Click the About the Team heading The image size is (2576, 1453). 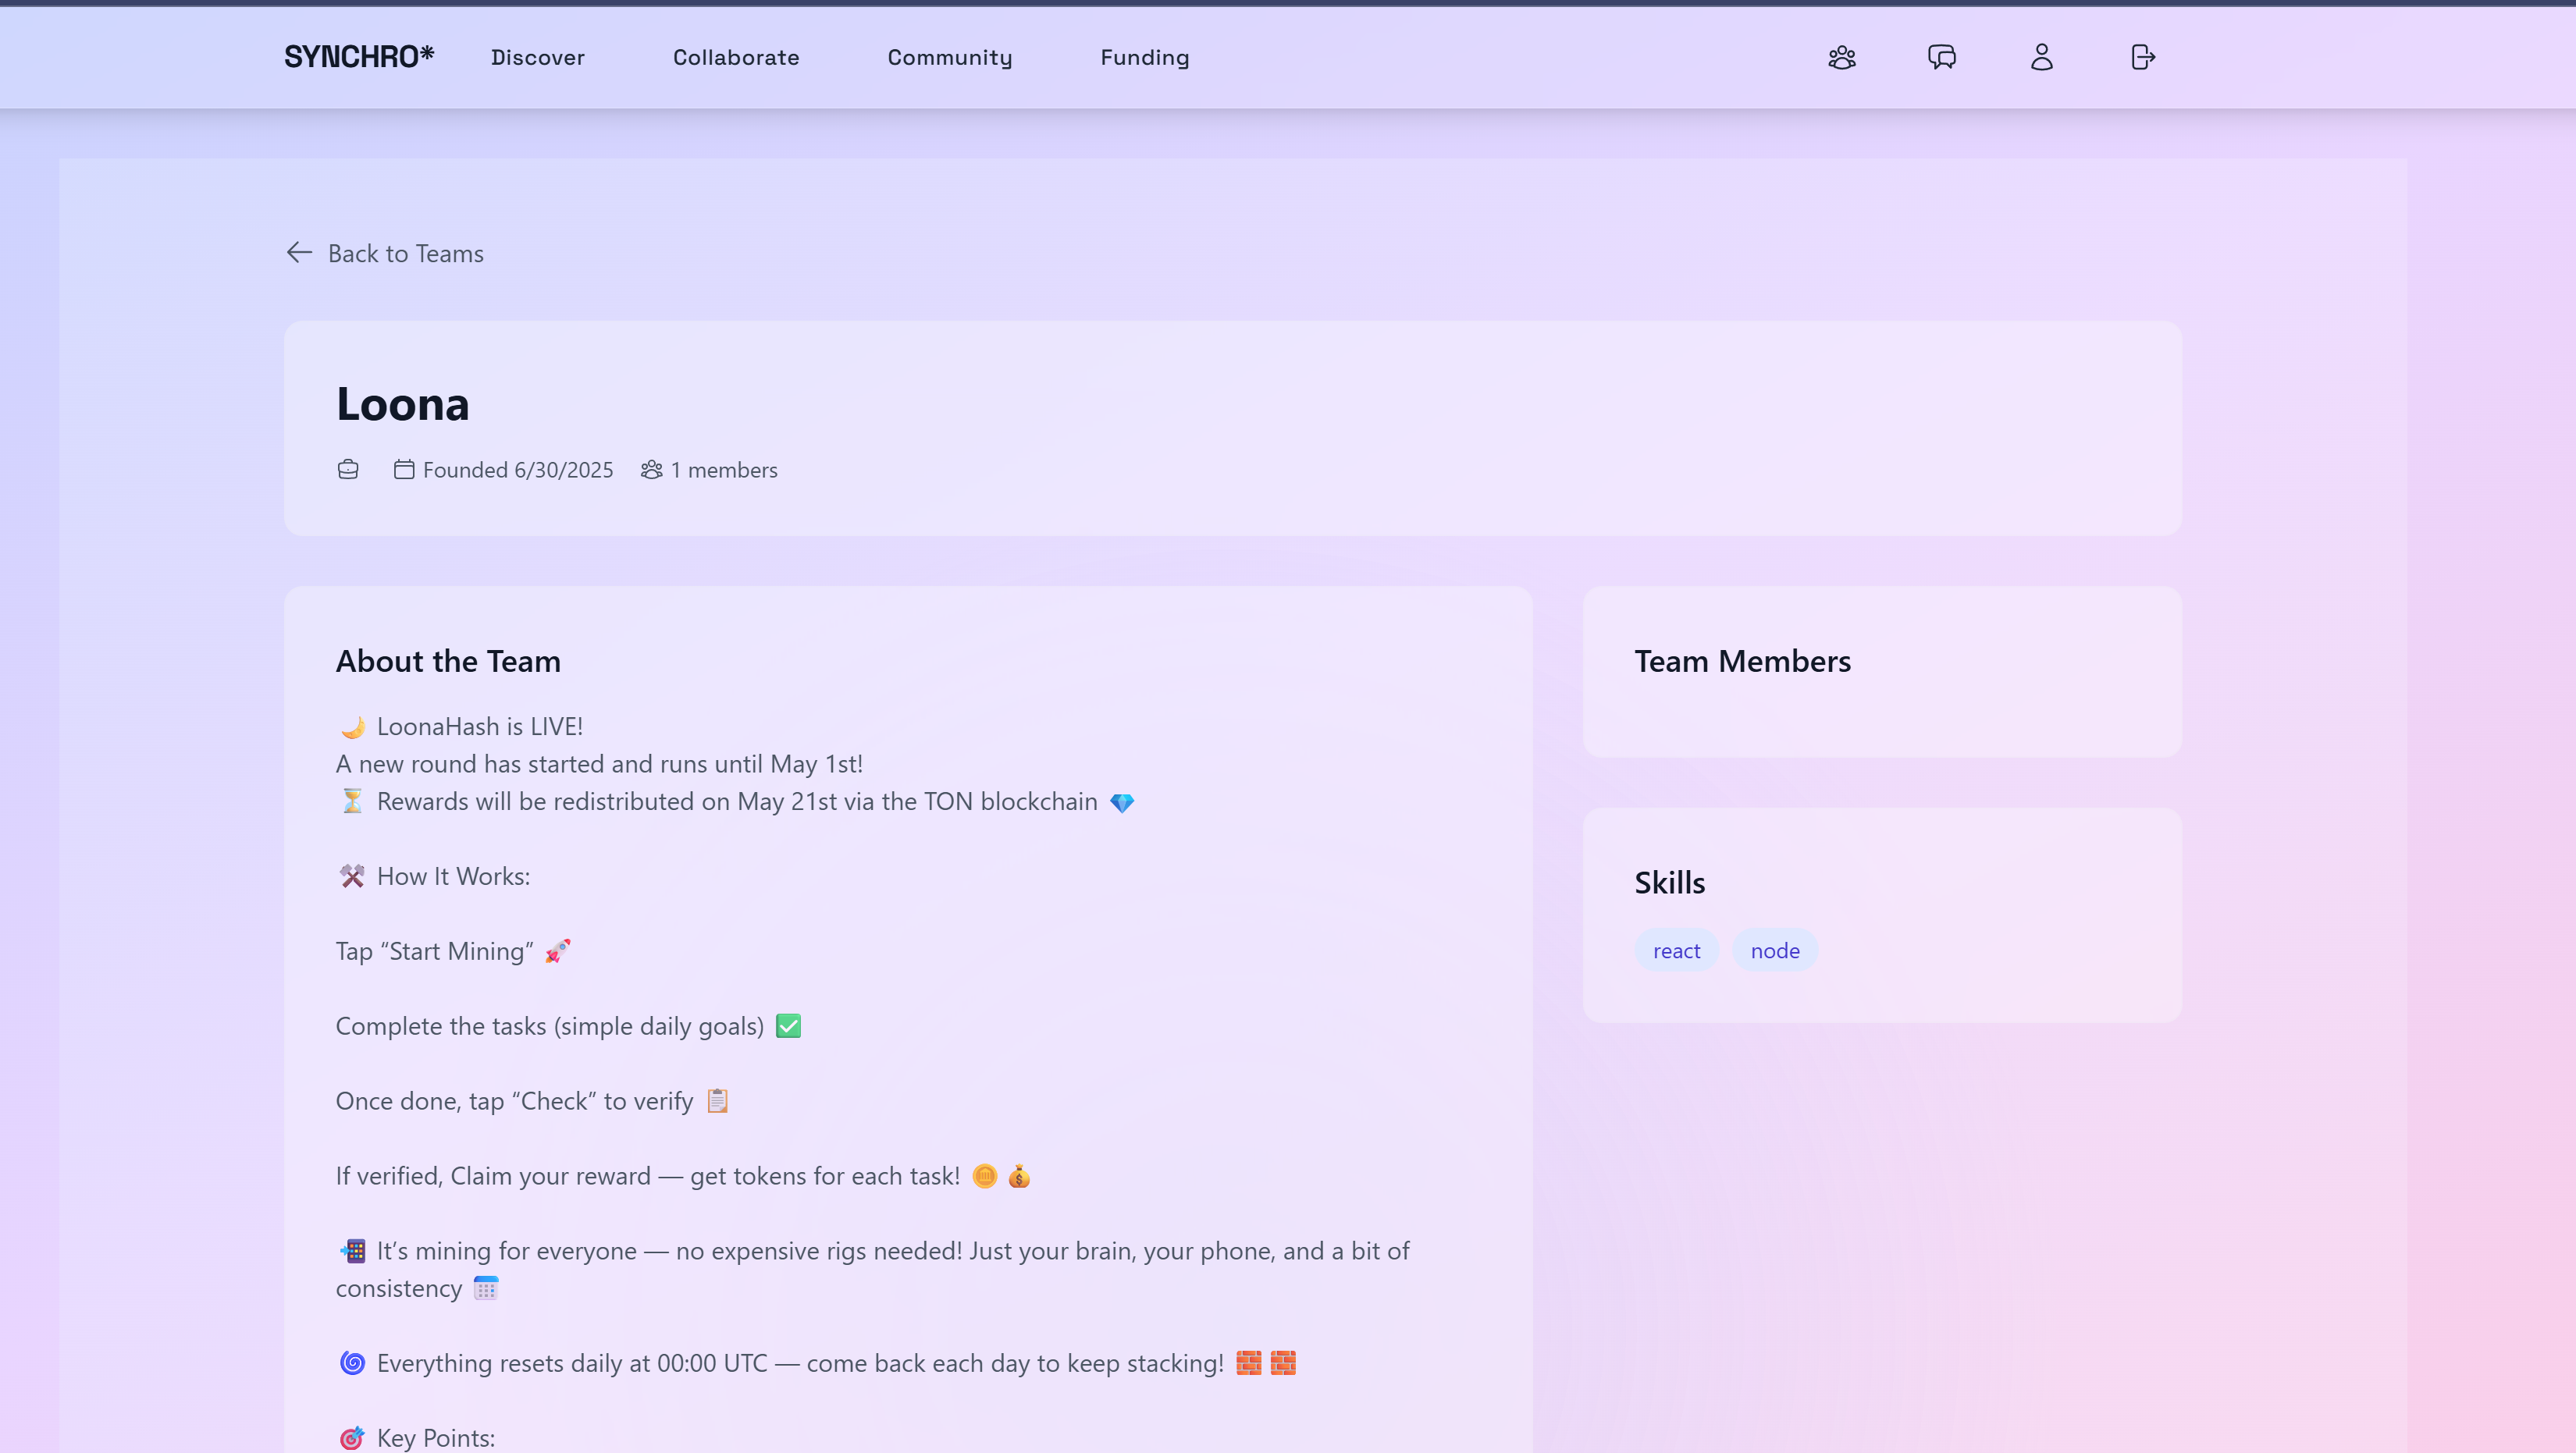pyautogui.click(x=448, y=661)
